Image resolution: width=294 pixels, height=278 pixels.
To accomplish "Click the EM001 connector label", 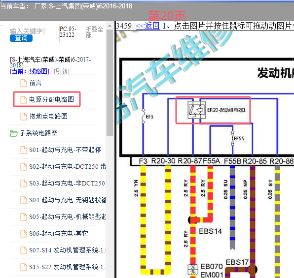I will pyautogui.click(x=212, y=275).
